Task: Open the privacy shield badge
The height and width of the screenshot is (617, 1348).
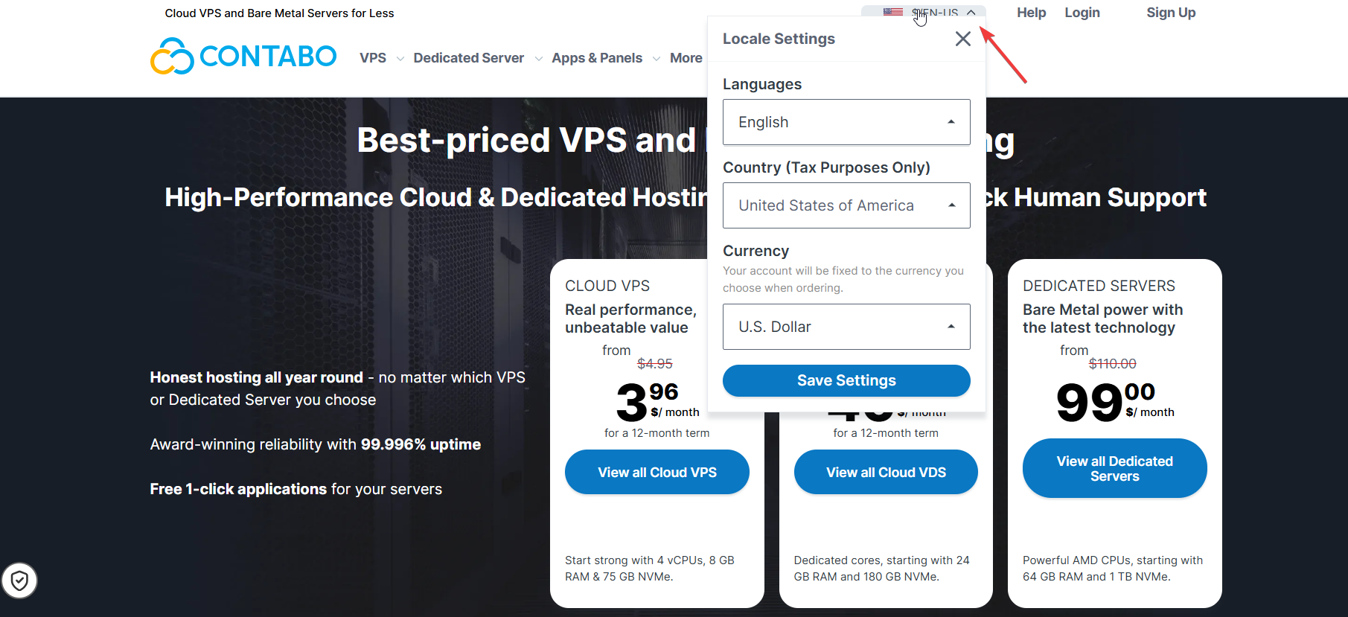Action: pyautogui.click(x=19, y=581)
